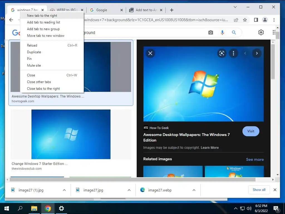Open the Google apps grid icon

[x=274, y=32]
